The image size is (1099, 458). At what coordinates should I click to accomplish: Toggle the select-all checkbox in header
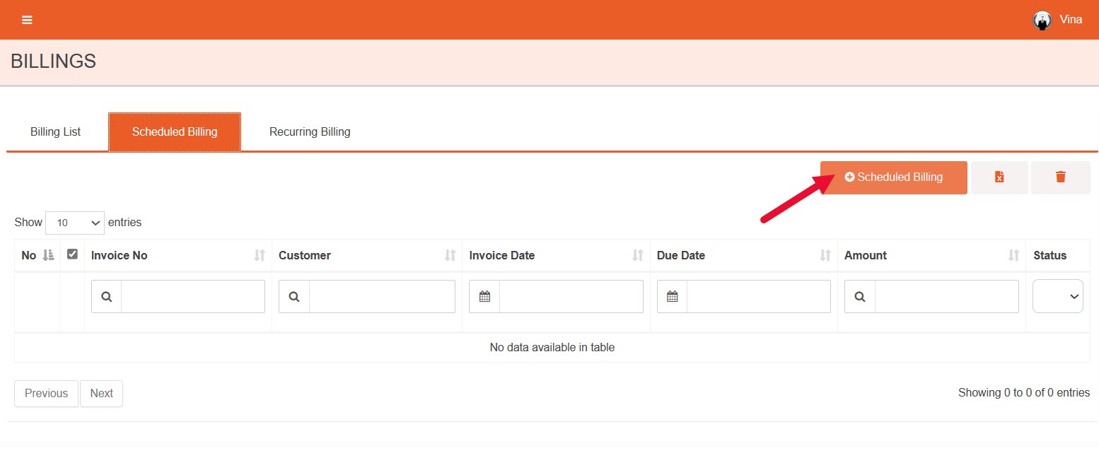[x=72, y=254]
